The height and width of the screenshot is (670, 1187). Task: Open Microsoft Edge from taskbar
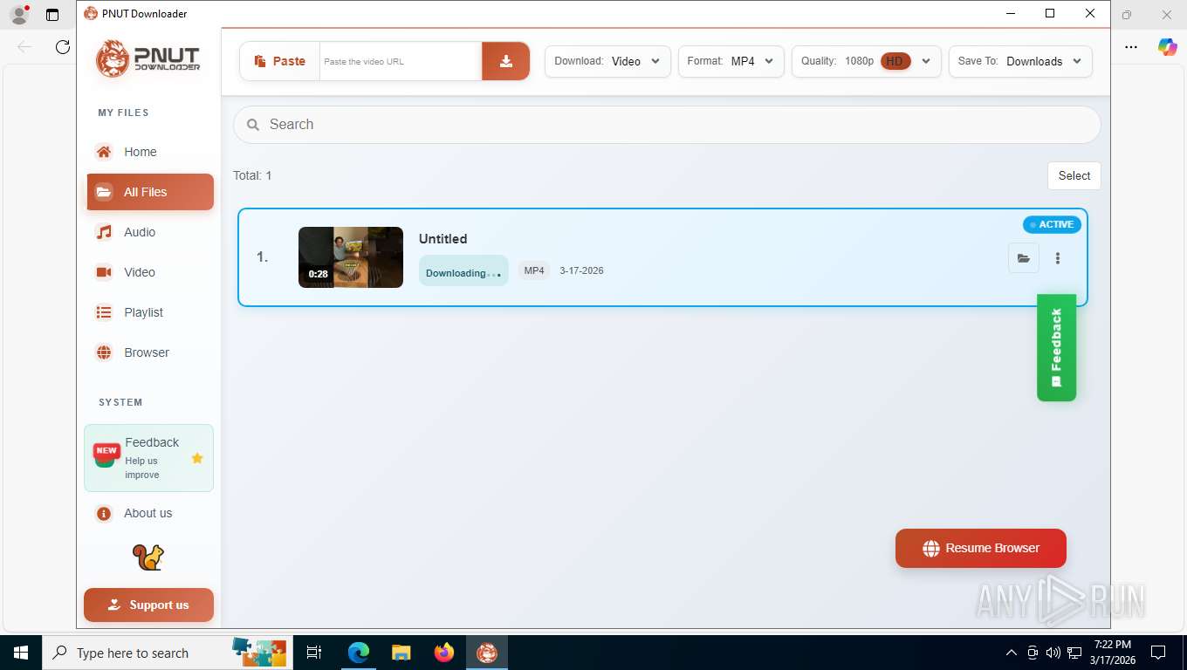359,653
